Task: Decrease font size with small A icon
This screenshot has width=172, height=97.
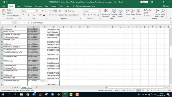Action: [x=45, y=11]
